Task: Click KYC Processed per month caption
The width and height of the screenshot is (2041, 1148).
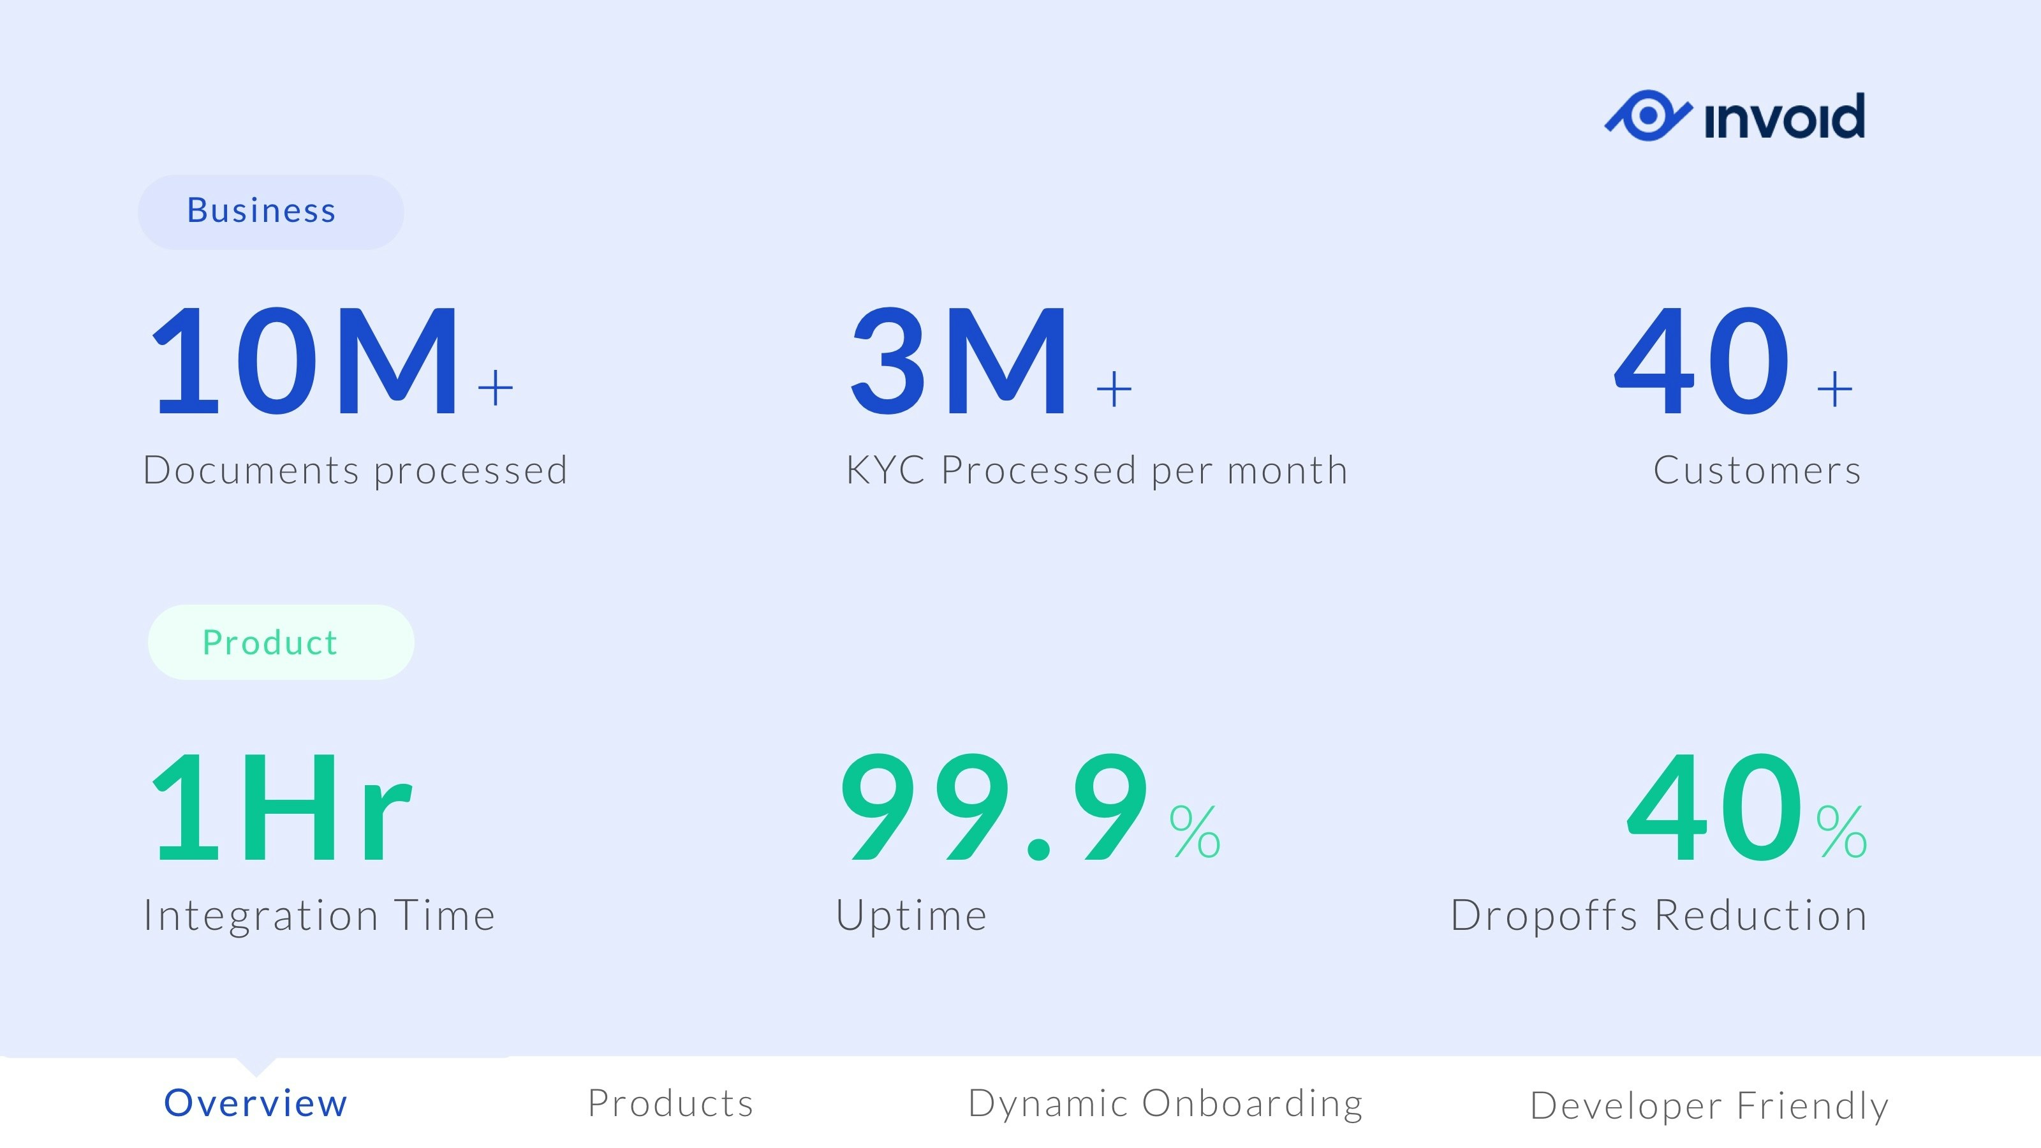Action: coord(1096,470)
